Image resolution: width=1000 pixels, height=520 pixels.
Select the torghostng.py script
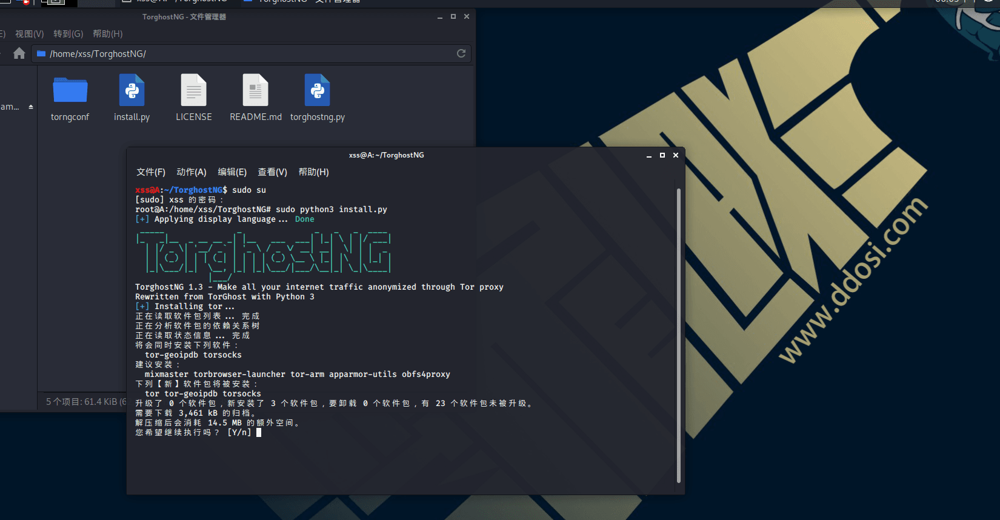pyautogui.click(x=318, y=99)
